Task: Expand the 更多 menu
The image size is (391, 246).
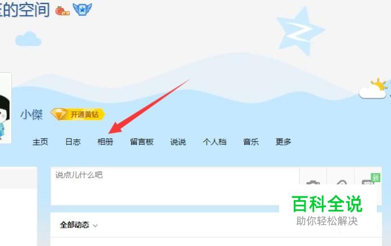Action: tap(283, 142)
